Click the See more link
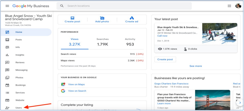Viewport: 244px width, 111px height. pos(196,66)
